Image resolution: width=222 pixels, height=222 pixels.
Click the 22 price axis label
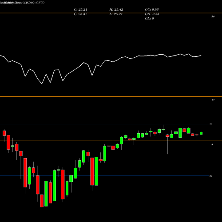coord(211,176)
